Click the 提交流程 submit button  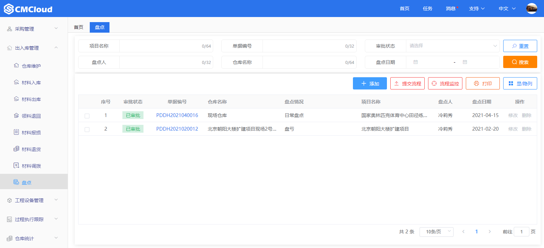407,83
